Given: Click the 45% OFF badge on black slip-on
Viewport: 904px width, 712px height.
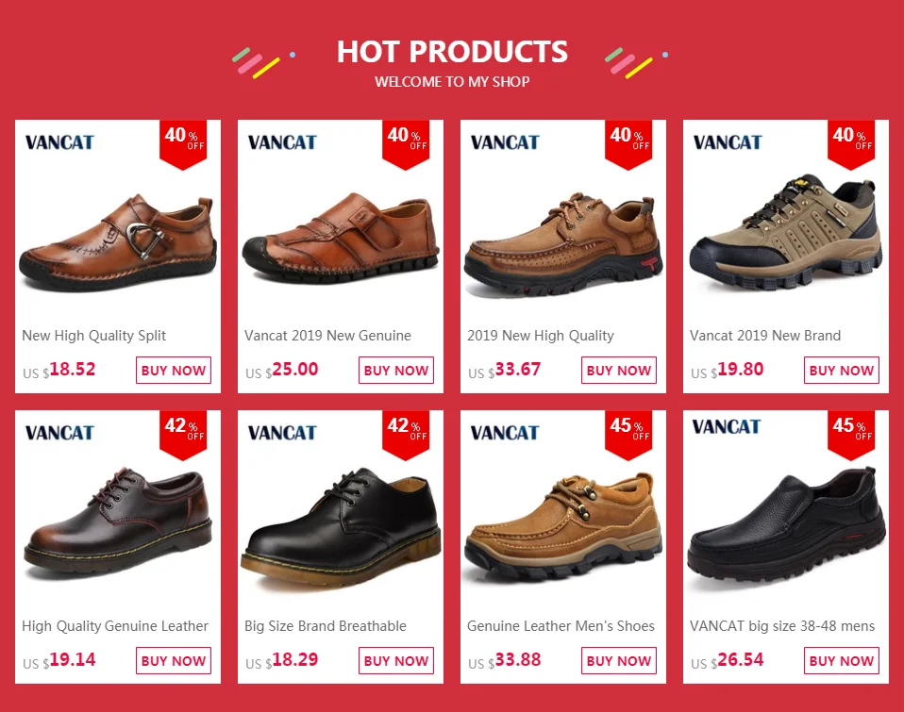Looking at the screenshot, I should pos(851,435).
